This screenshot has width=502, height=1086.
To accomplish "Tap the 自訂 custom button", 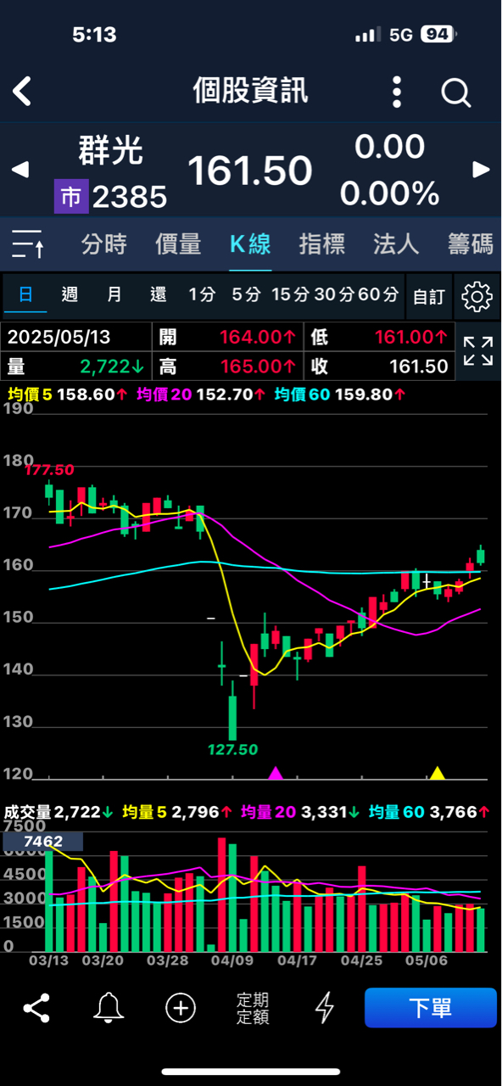I will (428, 296).
